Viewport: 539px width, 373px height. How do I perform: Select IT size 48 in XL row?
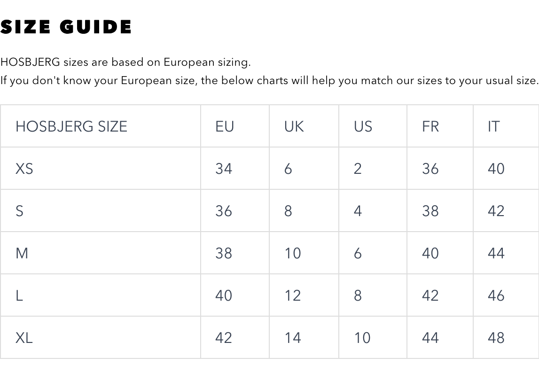(496, 338)
